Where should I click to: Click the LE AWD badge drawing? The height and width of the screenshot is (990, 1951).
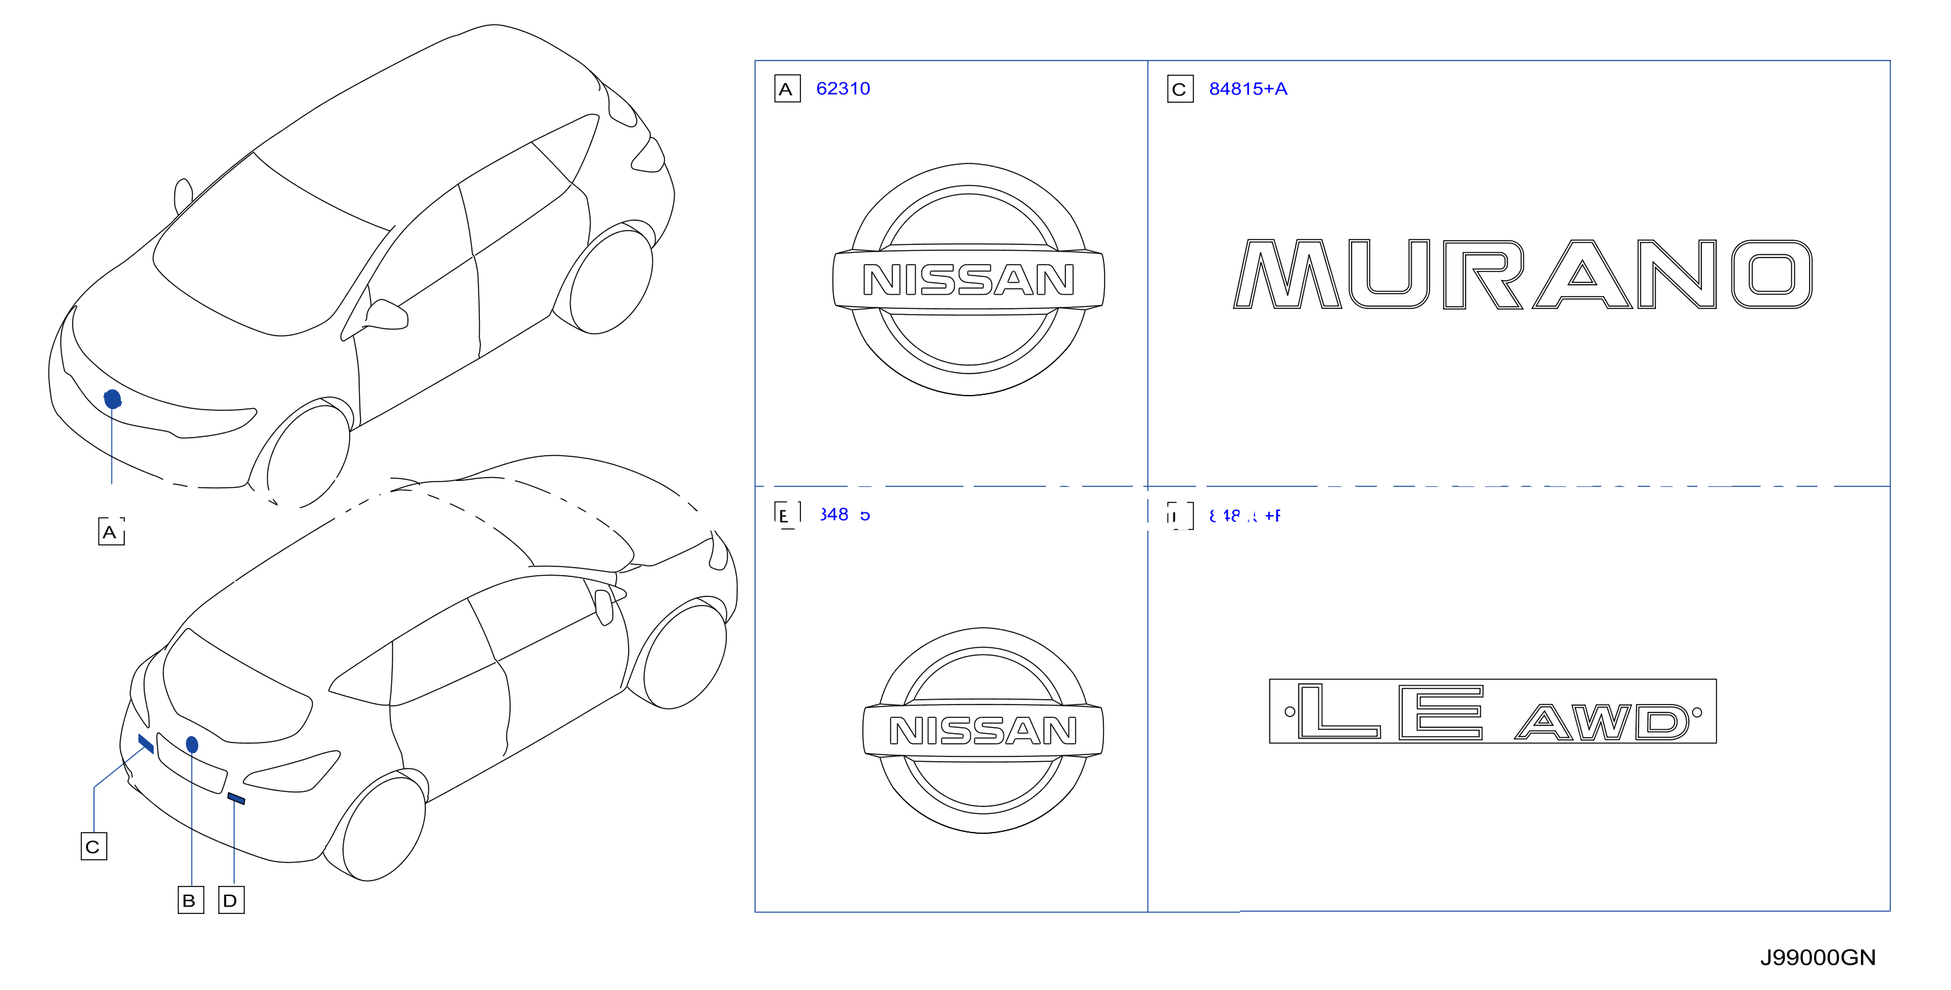(x=1493, y=711)
